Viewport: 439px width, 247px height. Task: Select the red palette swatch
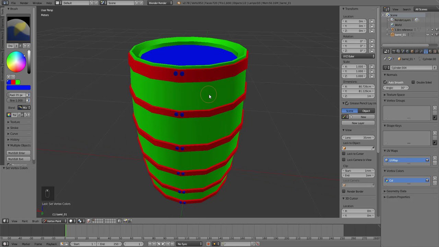[x=13, y=82]
